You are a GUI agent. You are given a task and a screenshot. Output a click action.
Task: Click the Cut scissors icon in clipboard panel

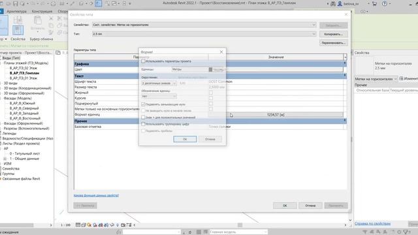click(x=51, y=18)
